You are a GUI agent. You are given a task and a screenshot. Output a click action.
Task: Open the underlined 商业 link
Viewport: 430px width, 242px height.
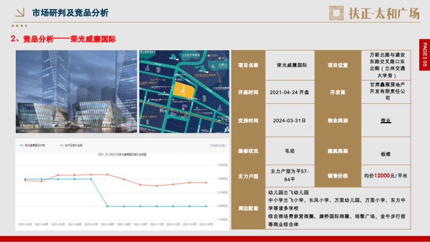[386, 121]
